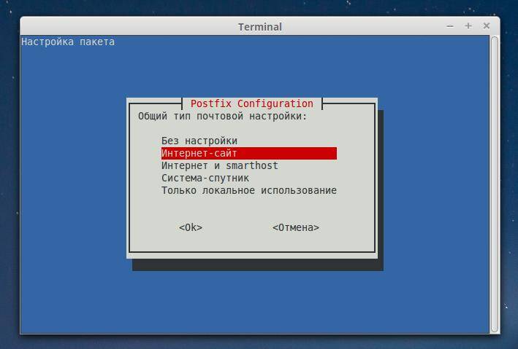Click the "Настройка пакета" header text

(68, 42)
